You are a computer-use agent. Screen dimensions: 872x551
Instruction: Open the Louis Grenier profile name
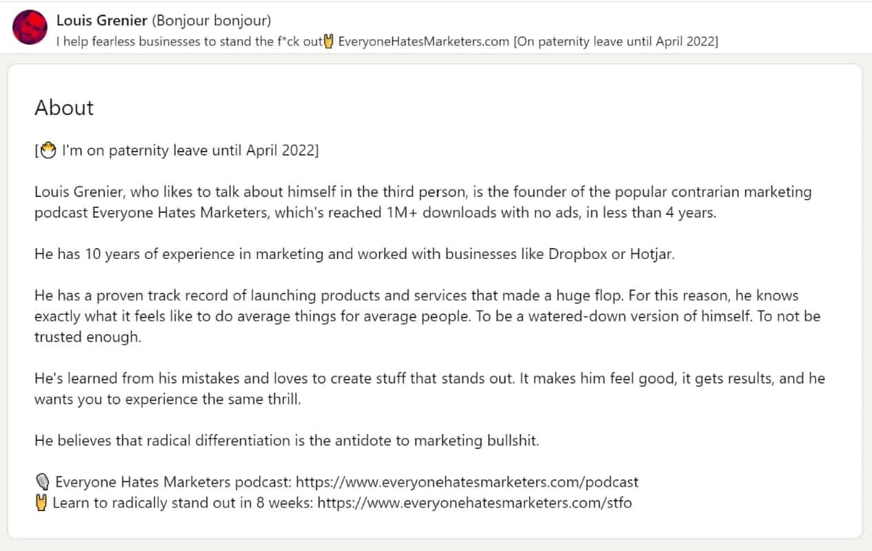101,21
